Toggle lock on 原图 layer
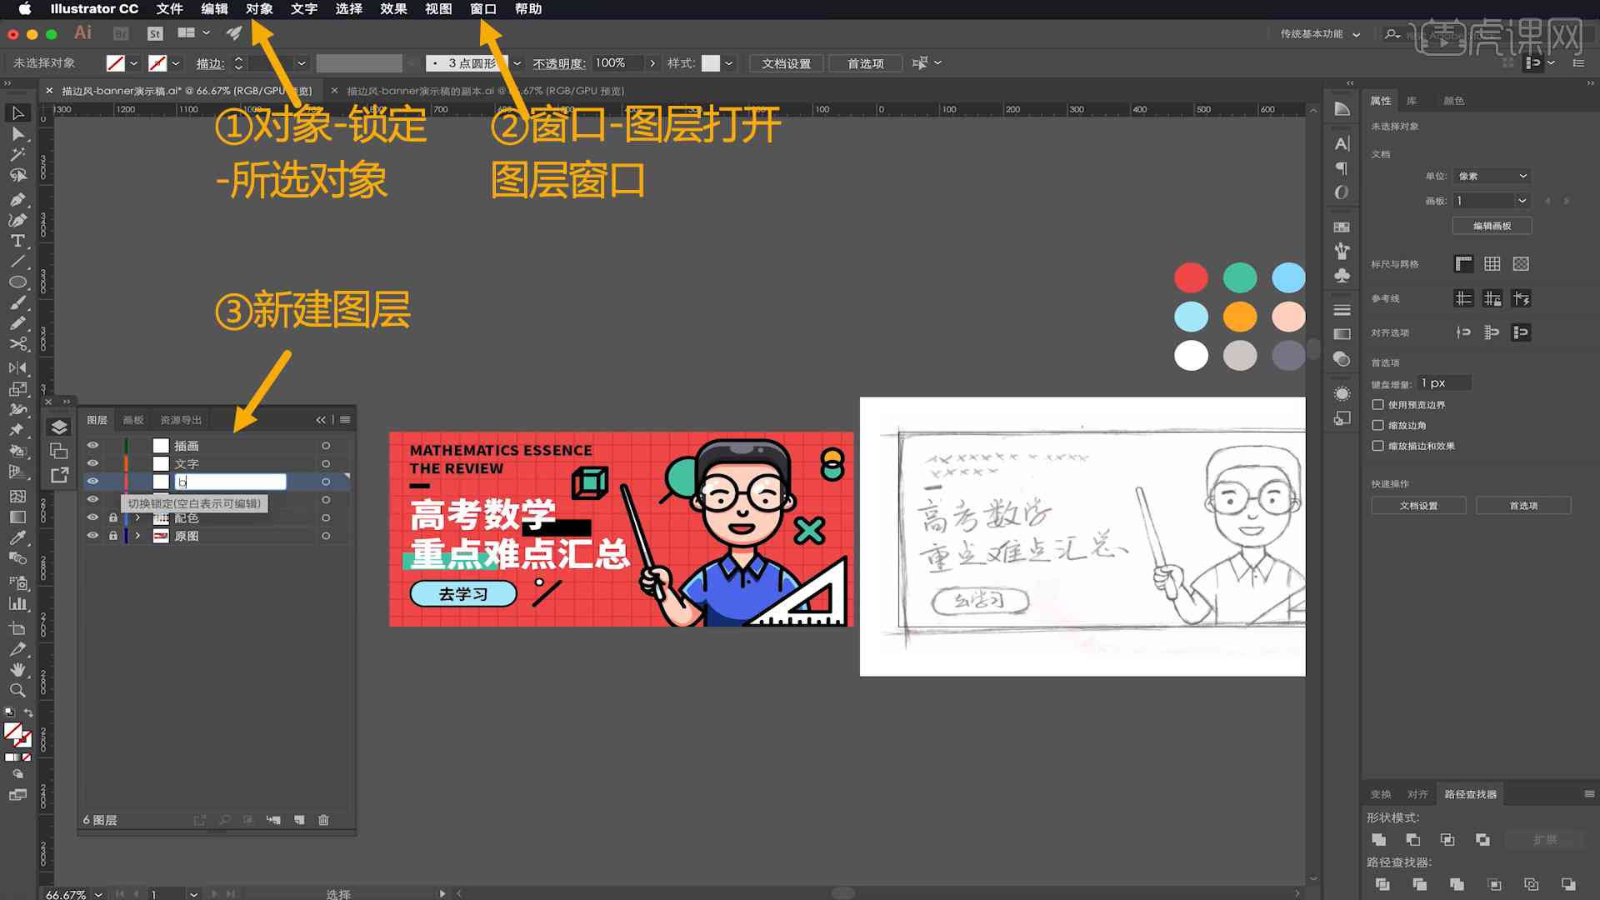 pos(111,537)
